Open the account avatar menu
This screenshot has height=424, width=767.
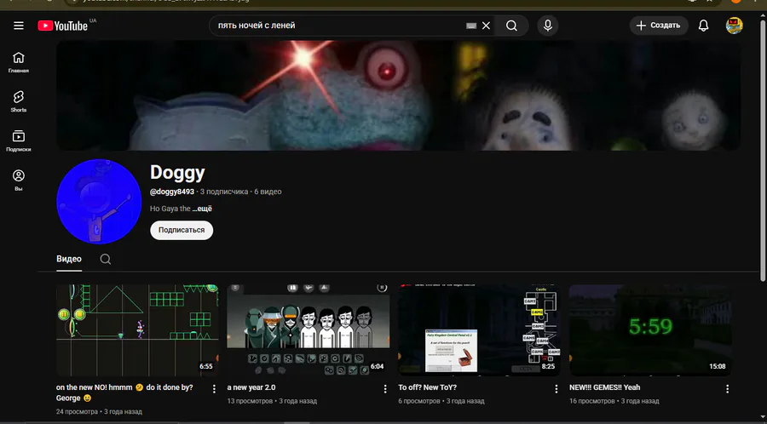pyautogui.click(x=735, y=26)
